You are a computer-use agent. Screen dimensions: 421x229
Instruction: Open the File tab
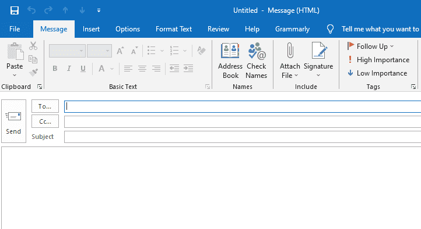tap(15, 29)
